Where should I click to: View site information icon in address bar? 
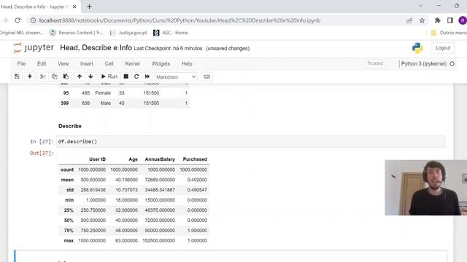33,20
